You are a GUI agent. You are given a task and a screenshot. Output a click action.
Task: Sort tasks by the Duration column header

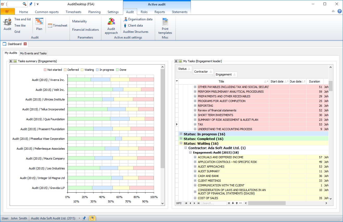pyautogui.click(x=315, y=81)
